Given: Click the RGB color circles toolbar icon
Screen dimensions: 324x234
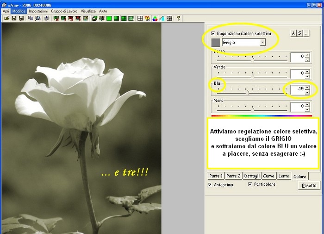Looking at the screenshot, I should (155, 19).
